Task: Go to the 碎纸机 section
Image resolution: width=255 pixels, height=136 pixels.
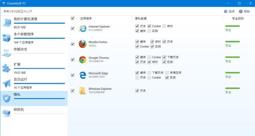Action: tap(34, 113)
